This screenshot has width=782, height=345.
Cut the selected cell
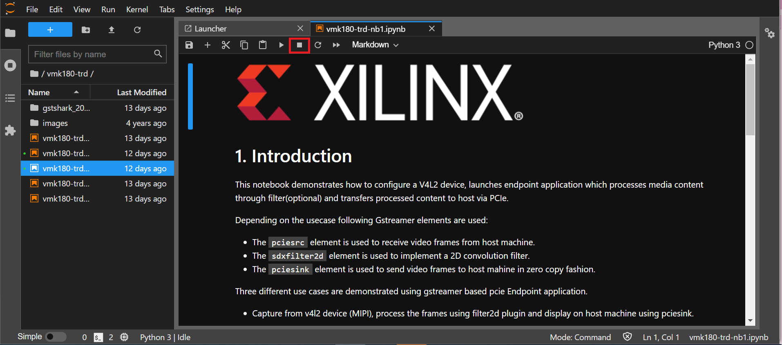pyautogui.click(x=226, y=45)
